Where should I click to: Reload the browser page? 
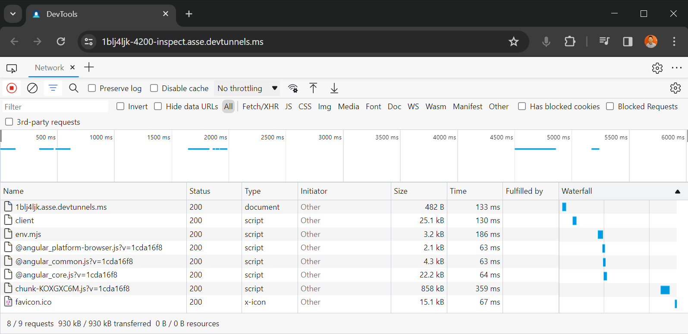pyautogui.click(x=61, y=41)
